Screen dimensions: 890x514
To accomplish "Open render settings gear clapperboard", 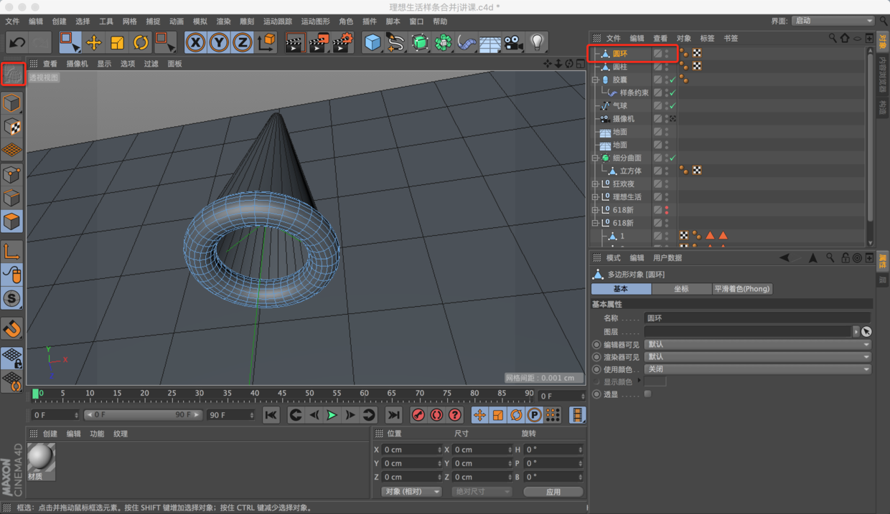I will coord(343,43).
